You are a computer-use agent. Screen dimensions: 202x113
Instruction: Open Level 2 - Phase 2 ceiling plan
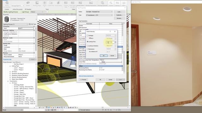[19, 70]
